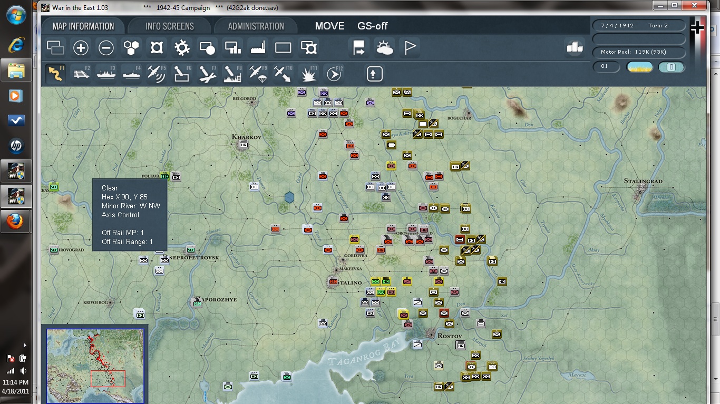Show hidden tray icons arrow
Viewport: 720px width, 404px height.
[25, 345]
